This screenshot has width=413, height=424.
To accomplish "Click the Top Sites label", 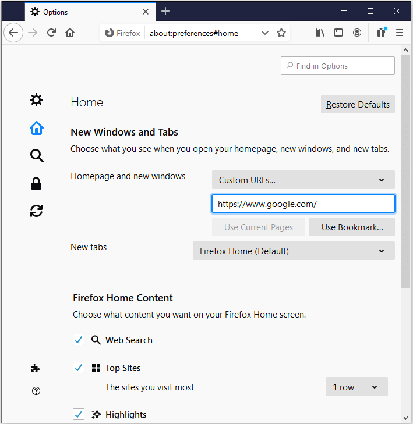I will tap(123, 368).
